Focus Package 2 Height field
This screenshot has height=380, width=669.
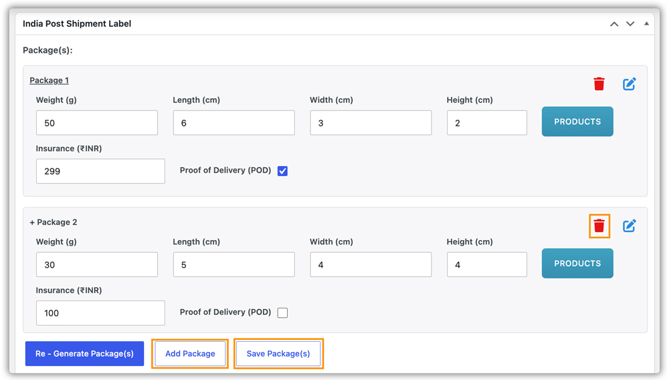(487, 264)
